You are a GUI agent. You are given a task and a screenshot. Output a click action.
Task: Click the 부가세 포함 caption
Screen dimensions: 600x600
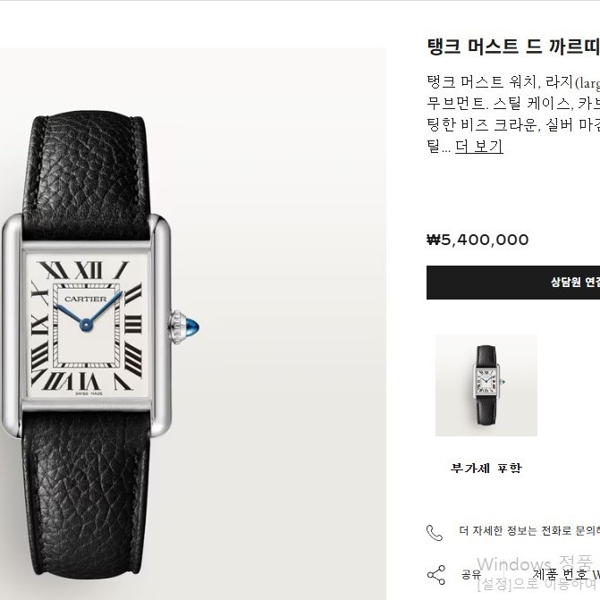486,468
